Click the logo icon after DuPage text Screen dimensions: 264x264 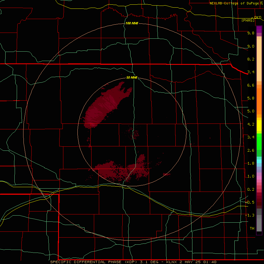pos(261,3)
